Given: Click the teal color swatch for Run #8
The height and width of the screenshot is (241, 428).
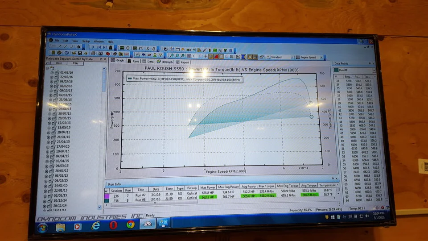Looking at the screenshot, I should point(107,200).
